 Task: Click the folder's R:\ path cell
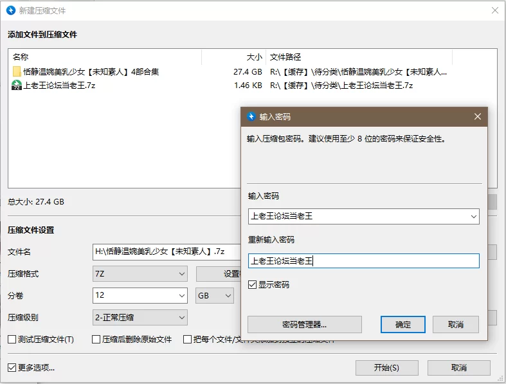[358, 71]
